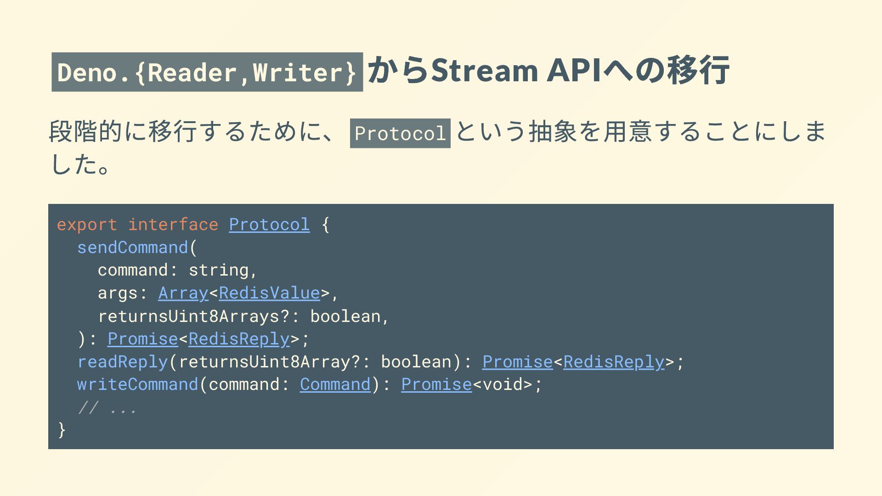Click the sendCommand method name
This screenshot has width=882, height=496.
(x=133, y=248)
